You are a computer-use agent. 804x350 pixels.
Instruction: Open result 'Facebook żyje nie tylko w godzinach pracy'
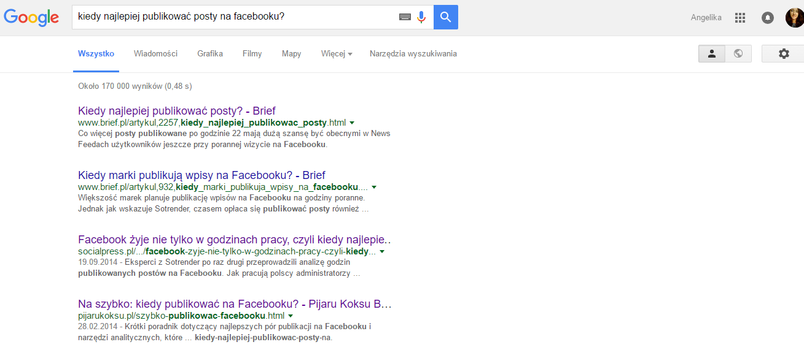point(235,240)
